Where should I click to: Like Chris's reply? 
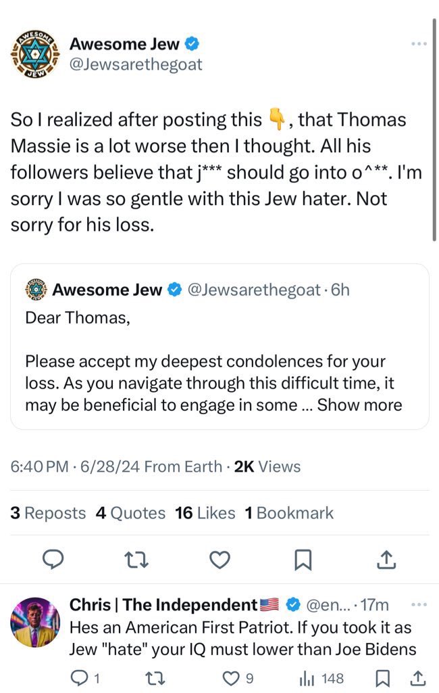tap(237, 677)
